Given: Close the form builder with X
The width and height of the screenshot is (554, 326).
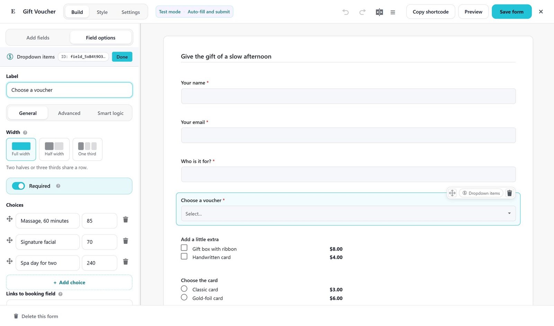Looking at the screenshot, I should (x=541, y=12).
